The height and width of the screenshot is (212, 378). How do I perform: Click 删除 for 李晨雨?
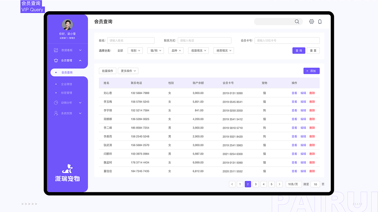click(x=312, y=137)
